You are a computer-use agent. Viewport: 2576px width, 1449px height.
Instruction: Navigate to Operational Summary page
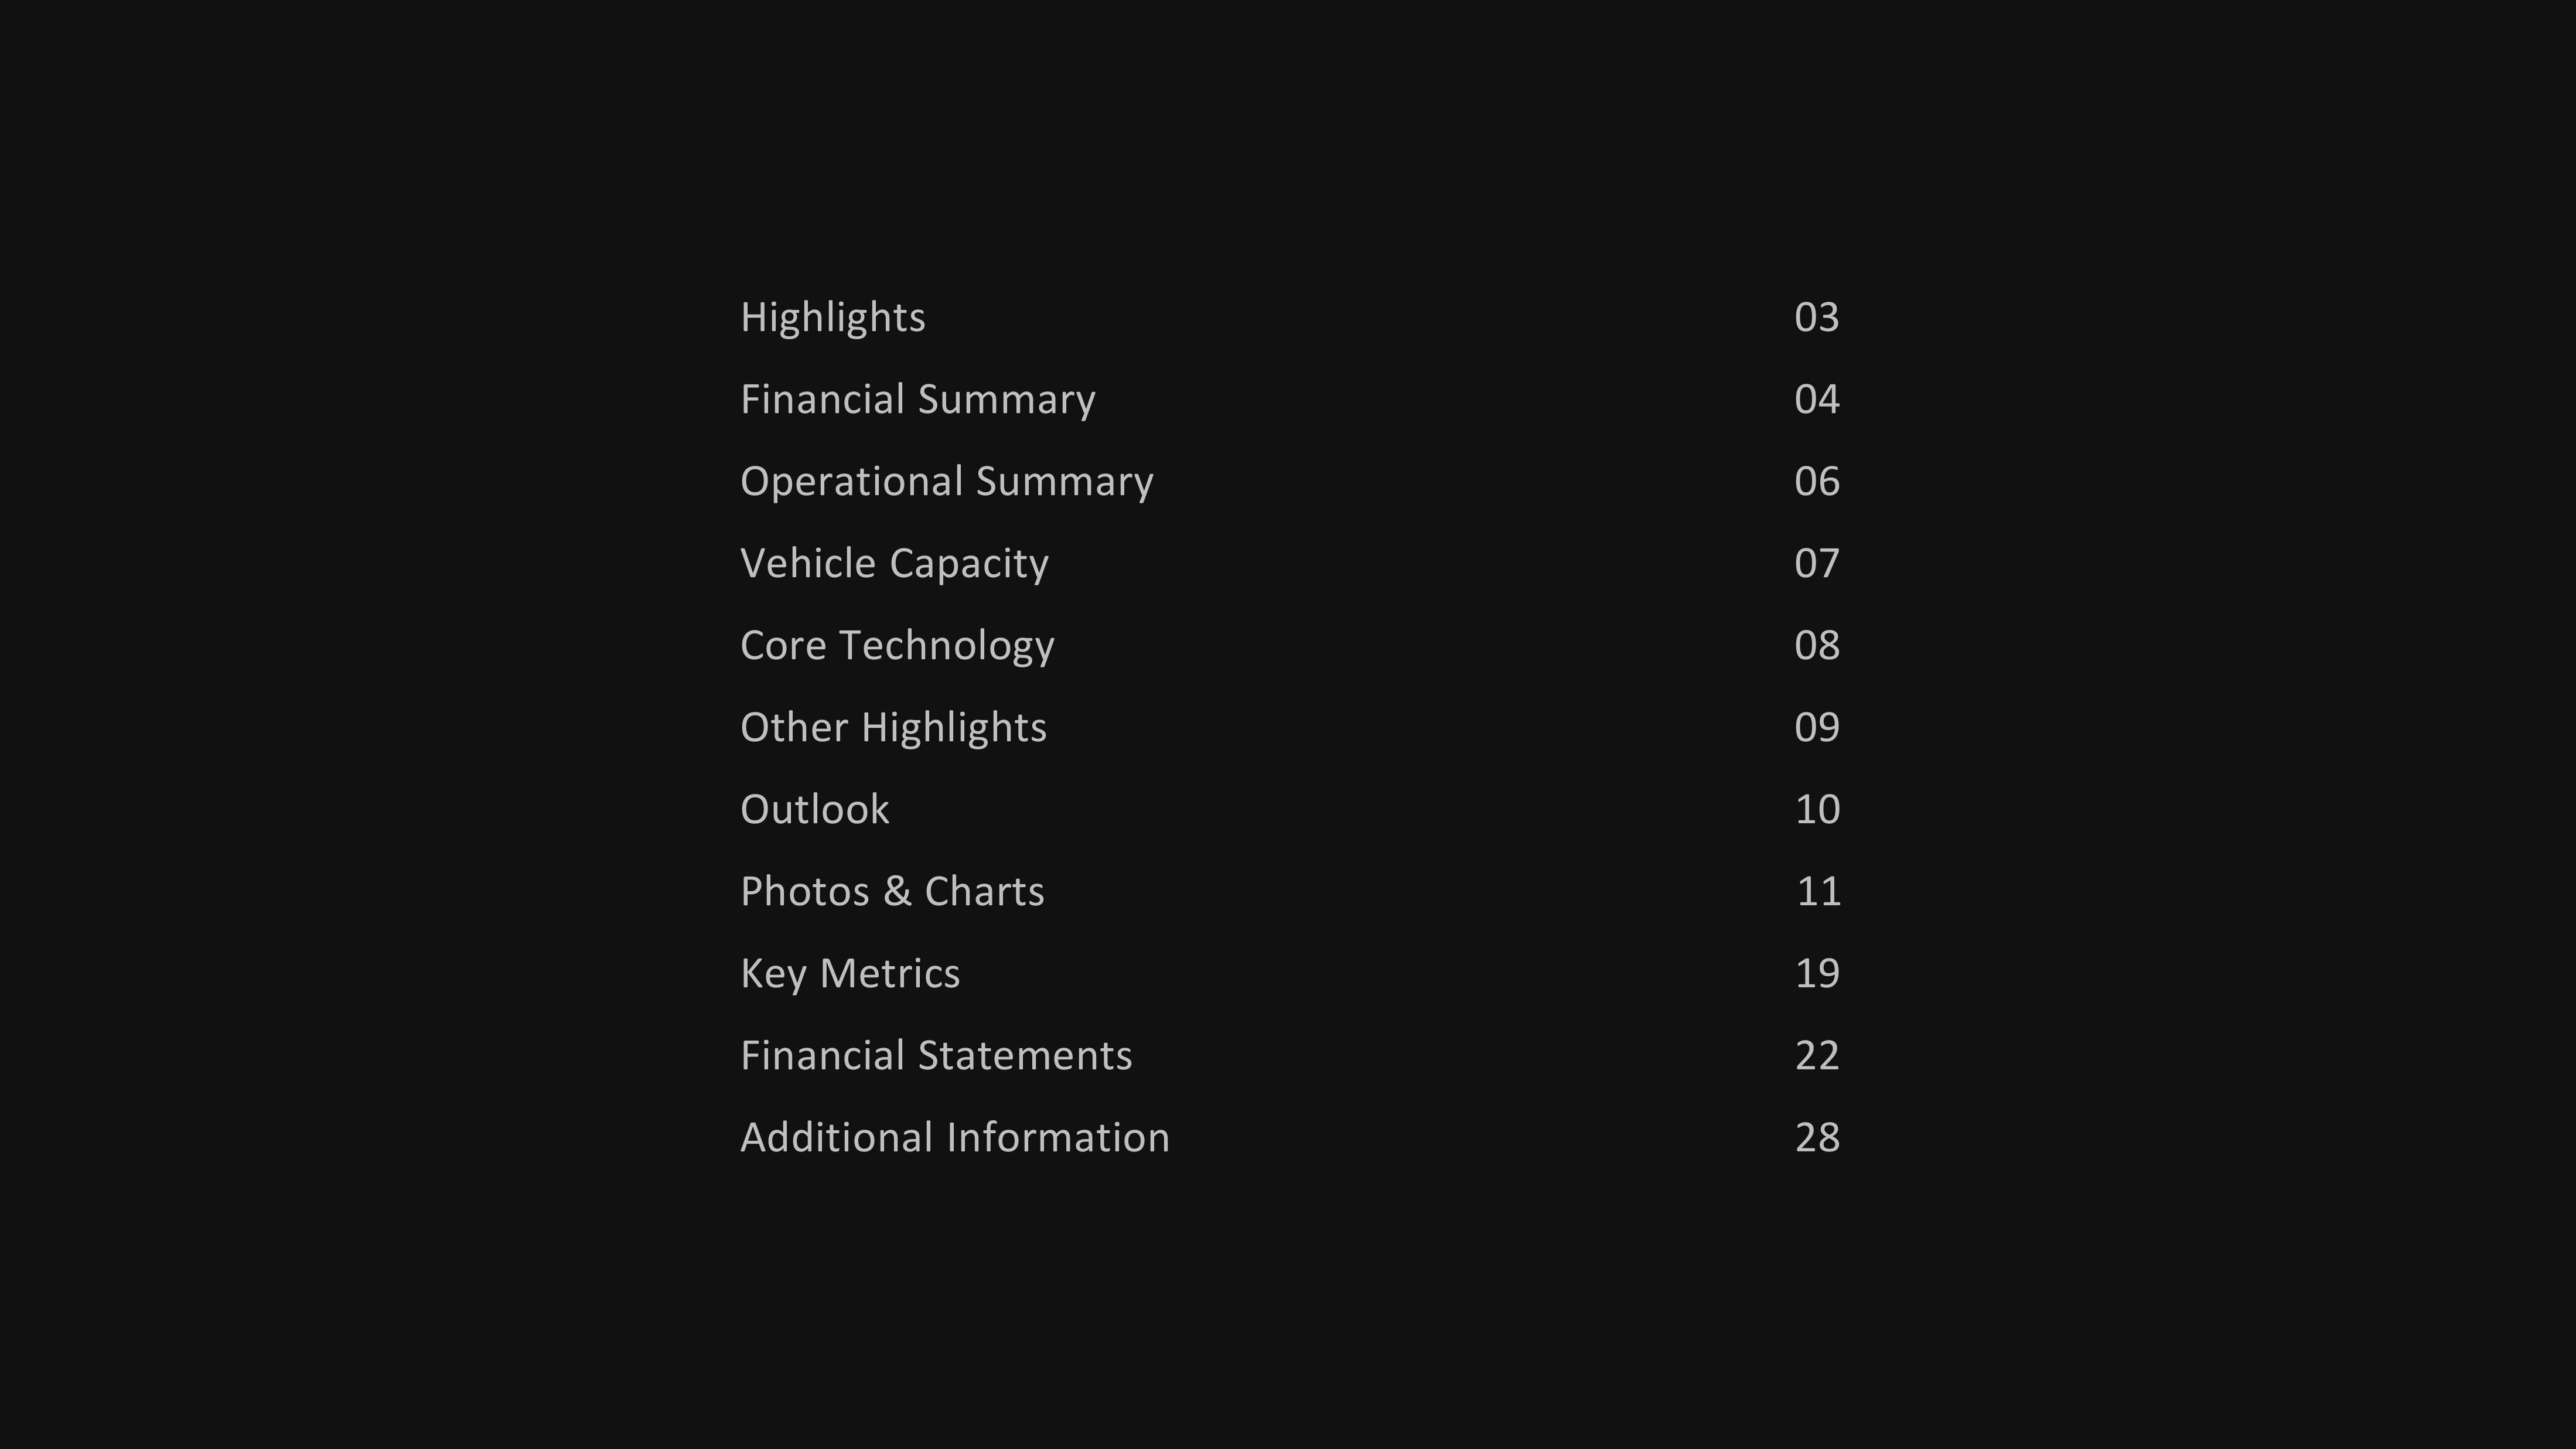[947, 479]
